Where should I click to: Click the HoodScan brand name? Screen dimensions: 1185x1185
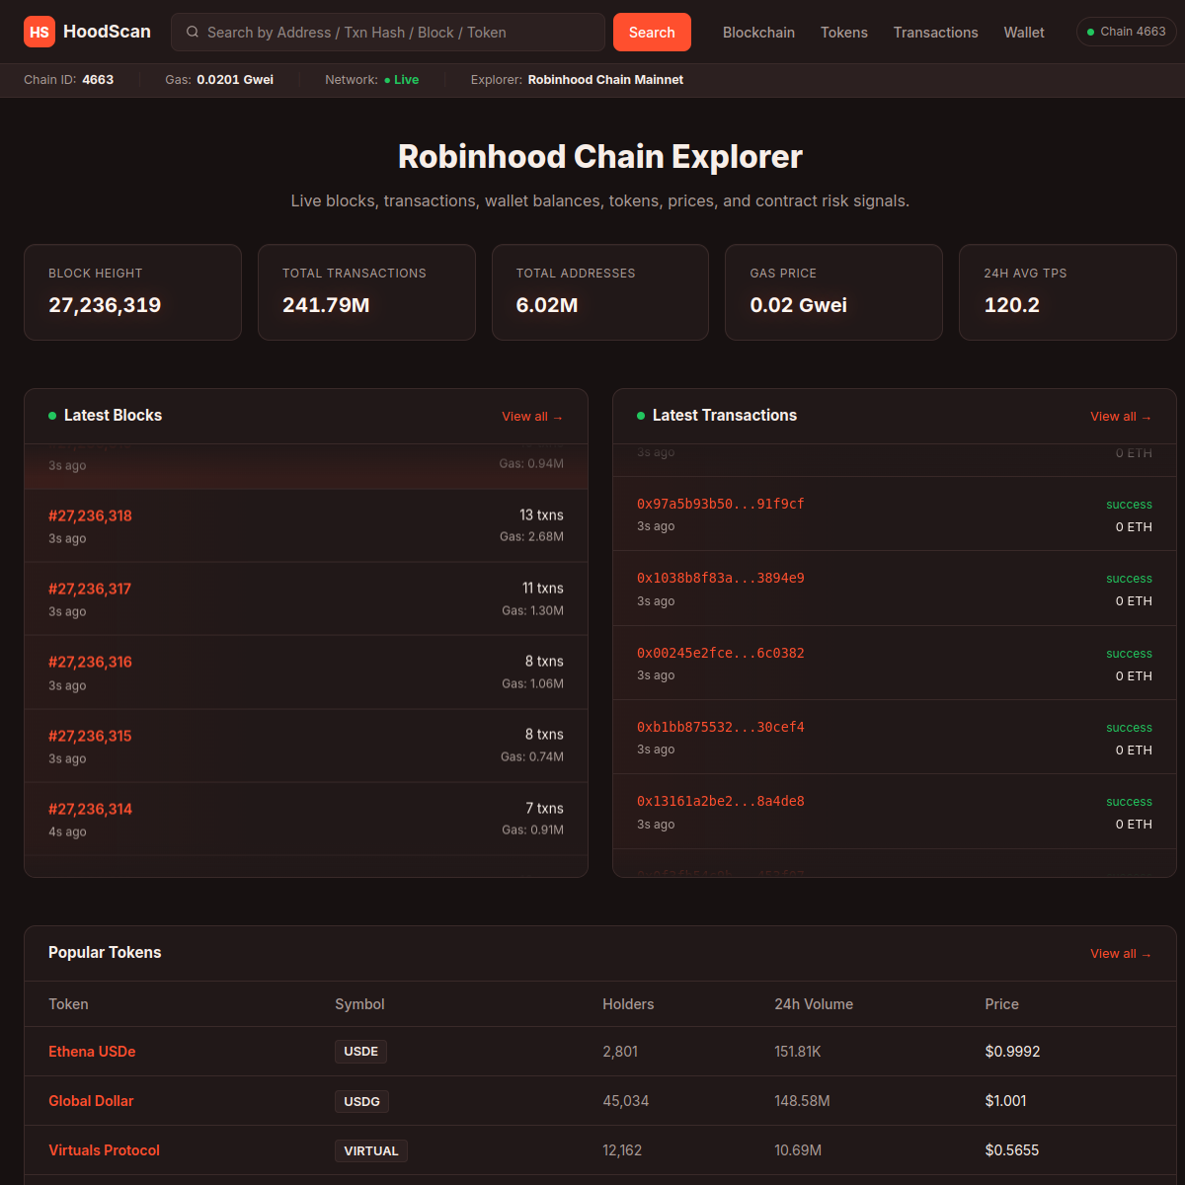click(107, 32)
